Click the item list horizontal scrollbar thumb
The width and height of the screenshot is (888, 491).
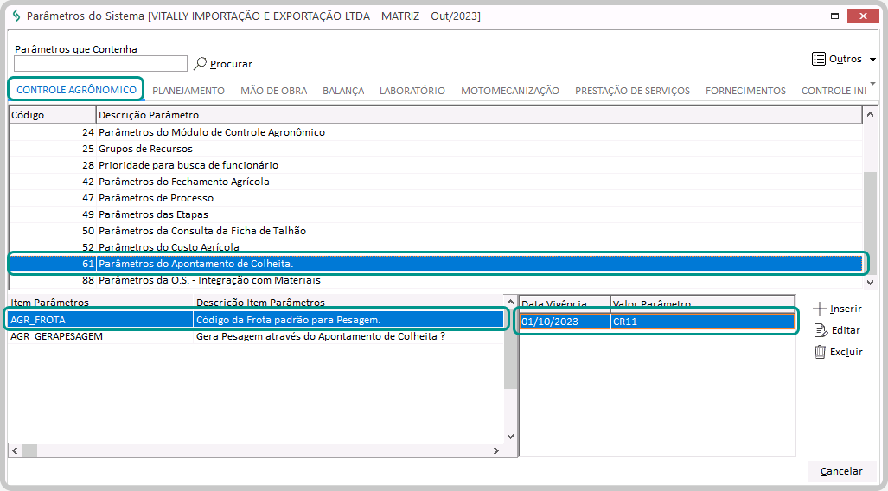tap(29, 450)
